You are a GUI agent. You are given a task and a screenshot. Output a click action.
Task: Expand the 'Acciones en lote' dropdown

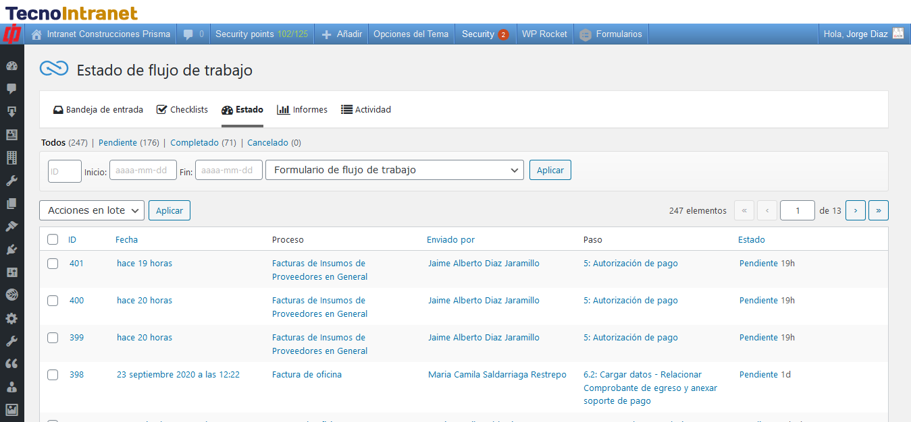coord(92,210)
